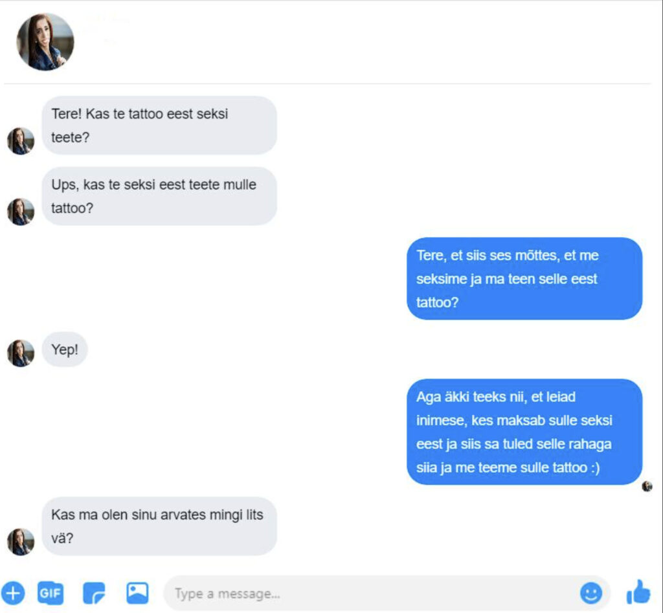Viewport: 663px width, 613px height.
Task: Open the GIF picker
Action: click(x=51, y=593)
